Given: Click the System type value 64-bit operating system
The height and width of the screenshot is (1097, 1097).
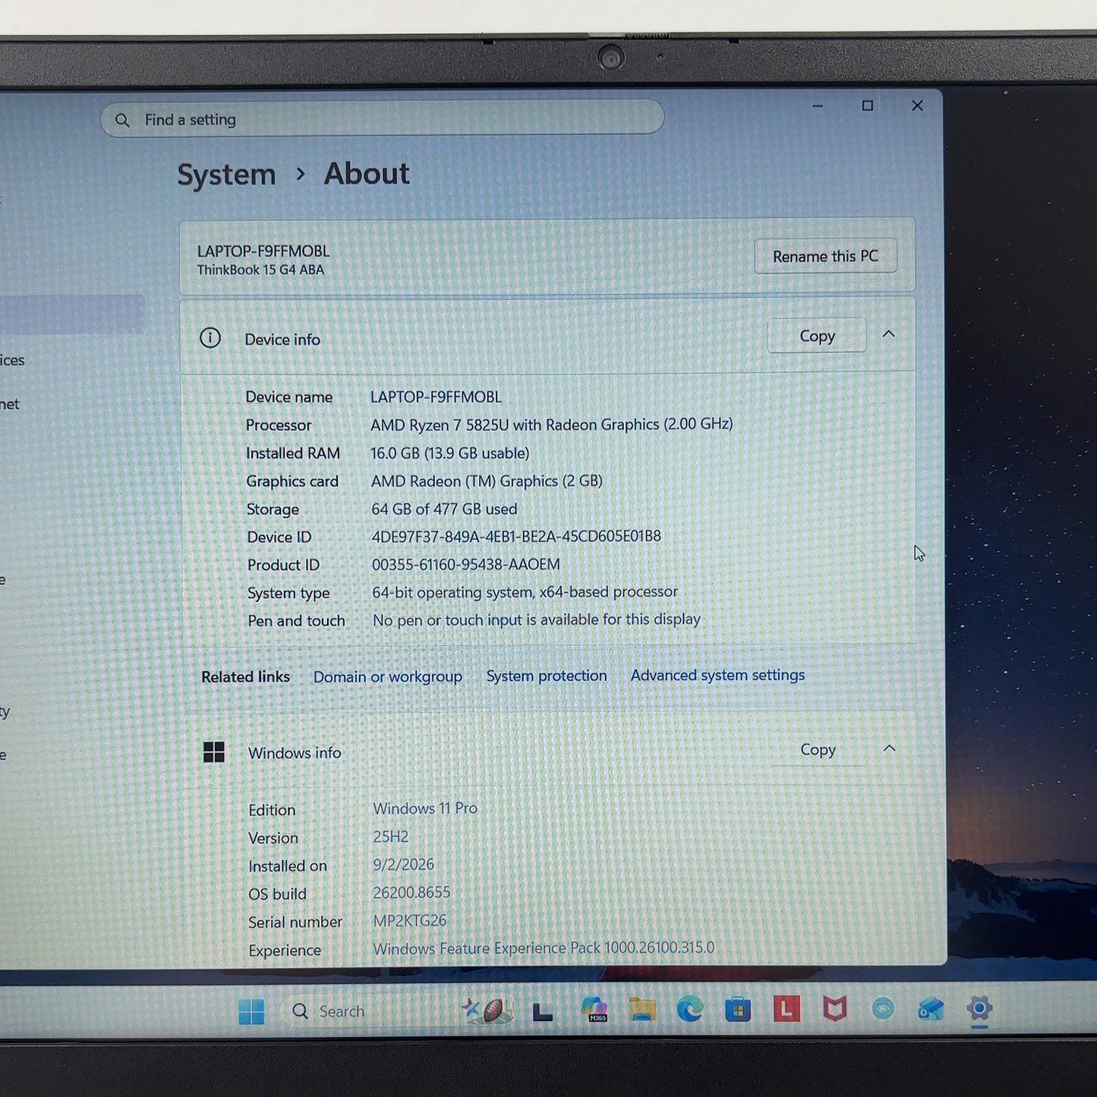Looking at the screenshot, I should click(x=452, y=592).
